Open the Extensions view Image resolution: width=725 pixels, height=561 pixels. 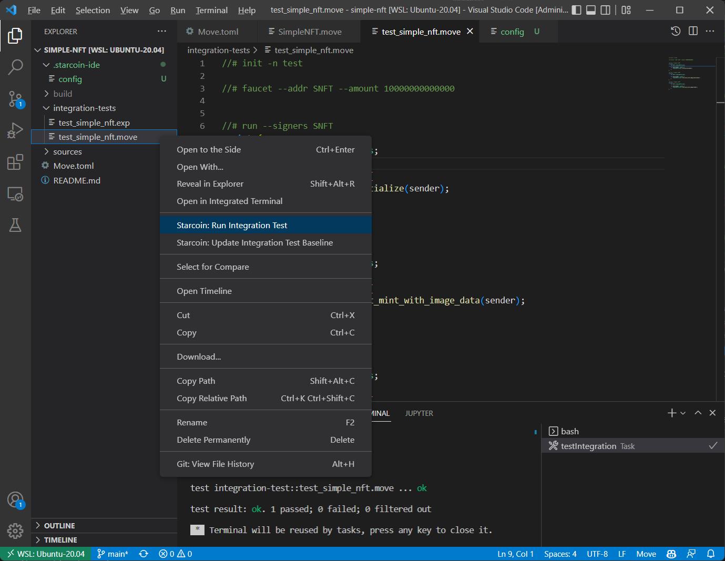point(15,162)
